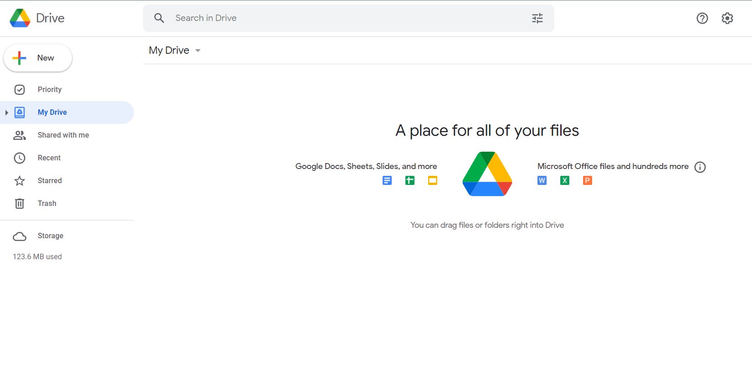The image size is (752, 369).
Task: Open the Recent files view
Action: 49,158
